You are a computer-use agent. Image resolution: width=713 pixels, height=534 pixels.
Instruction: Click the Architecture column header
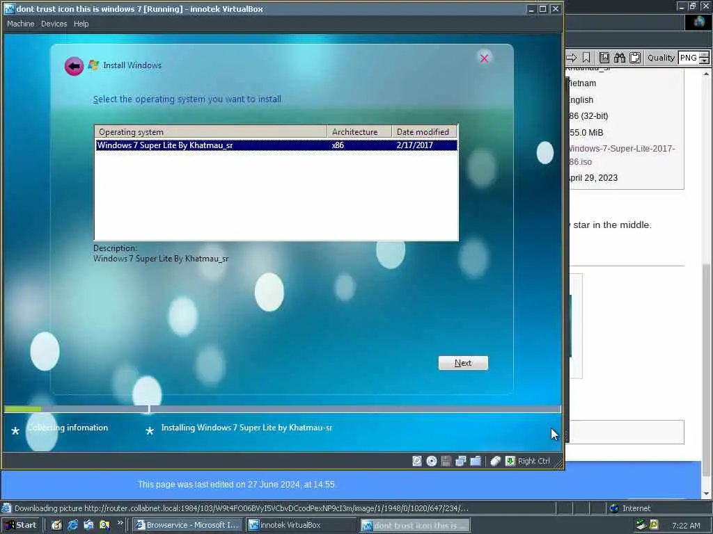359,131
